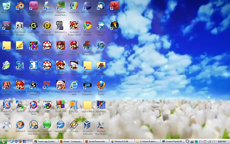Switch to the Control Panel taskbar window
The image size is (230, 144).
pos(173,142)
